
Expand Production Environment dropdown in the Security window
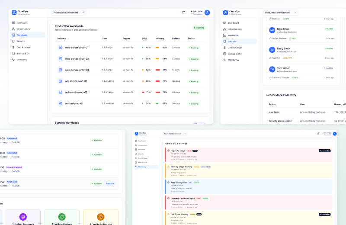[280, 13]
